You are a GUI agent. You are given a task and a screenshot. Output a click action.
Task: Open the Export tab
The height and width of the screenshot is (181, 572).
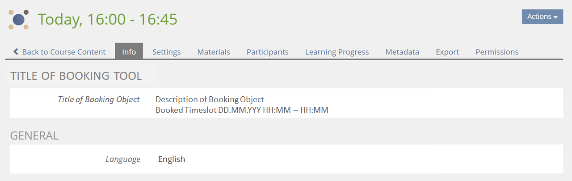447,52
